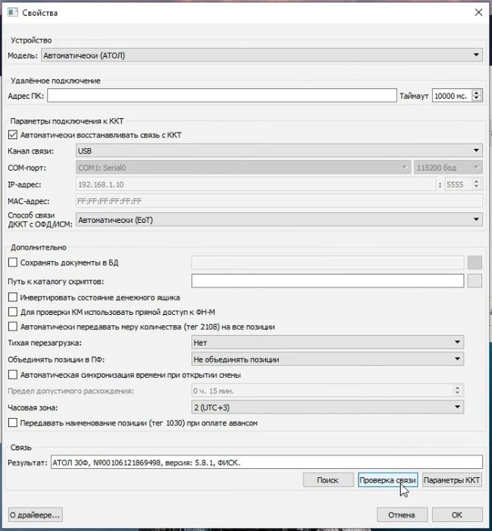Image resolution: width=492 pixels, height=531 pixels.
Task: Click the app icon in the title bar
Action: pyautogui.click(x=14, y=13)
